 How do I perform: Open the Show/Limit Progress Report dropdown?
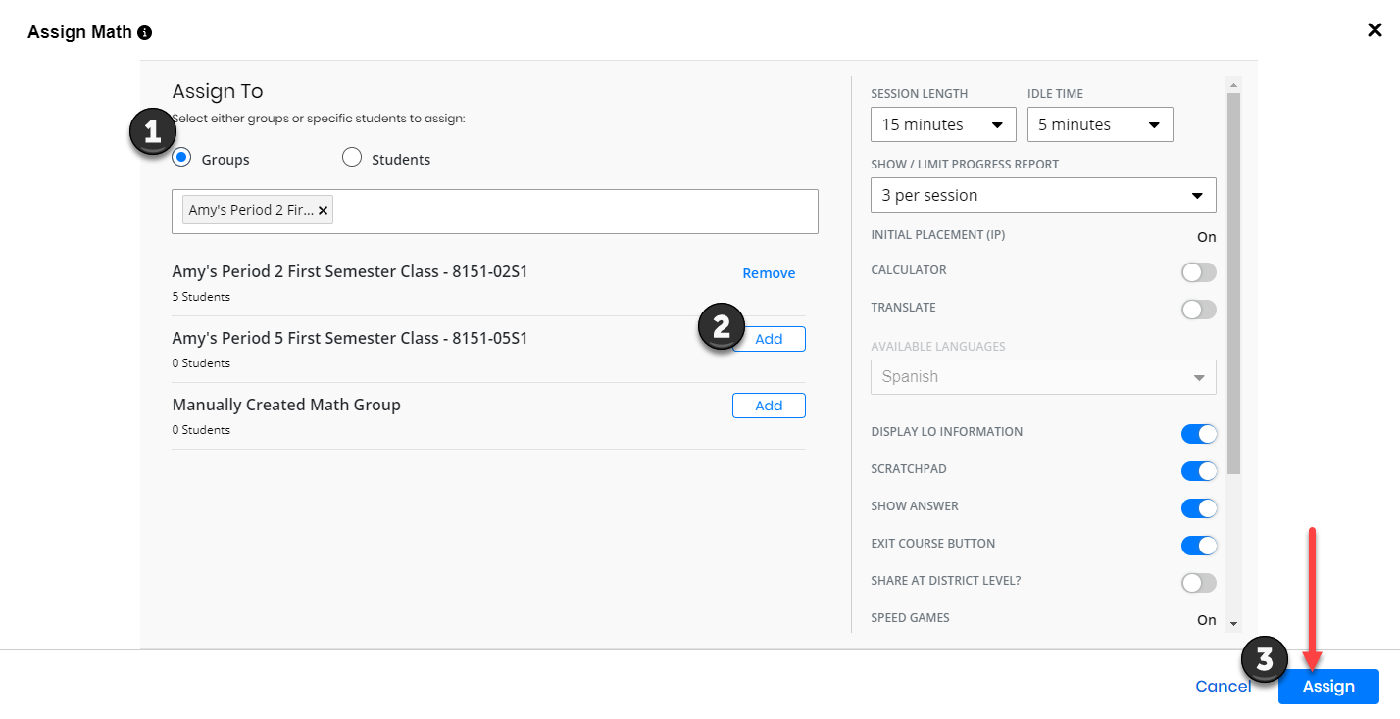[x=1042, y=195]
